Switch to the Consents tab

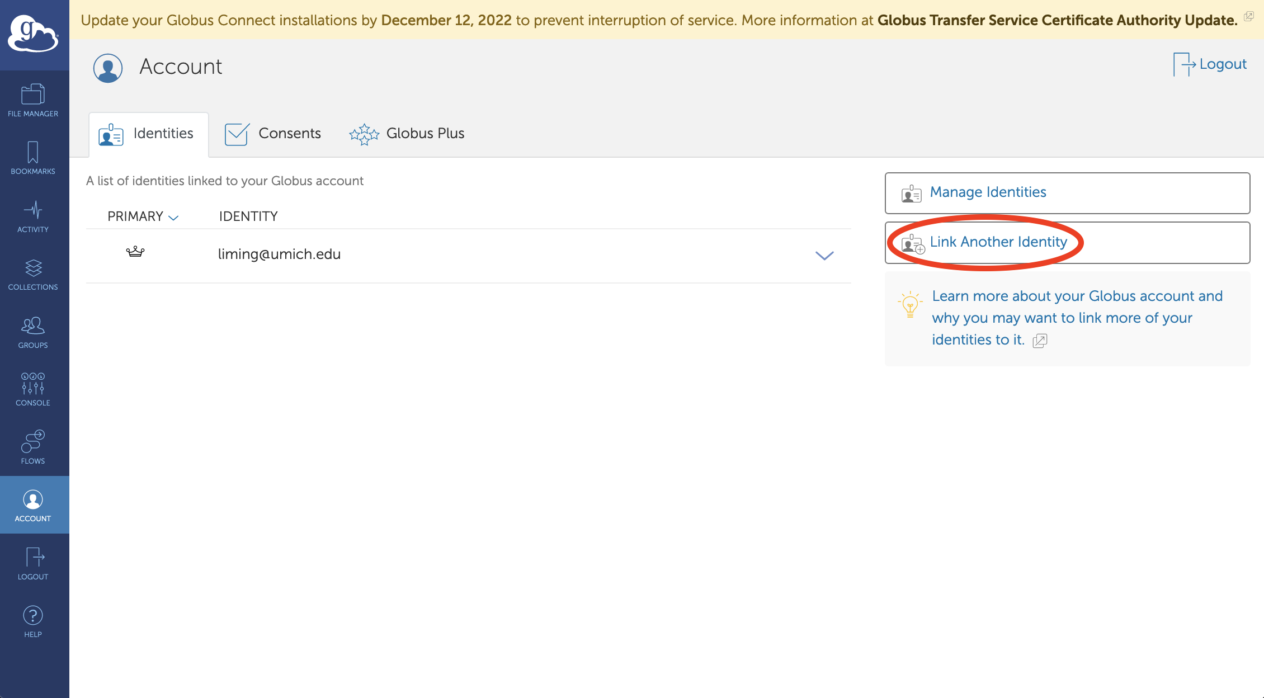click(x=273, y=134)
